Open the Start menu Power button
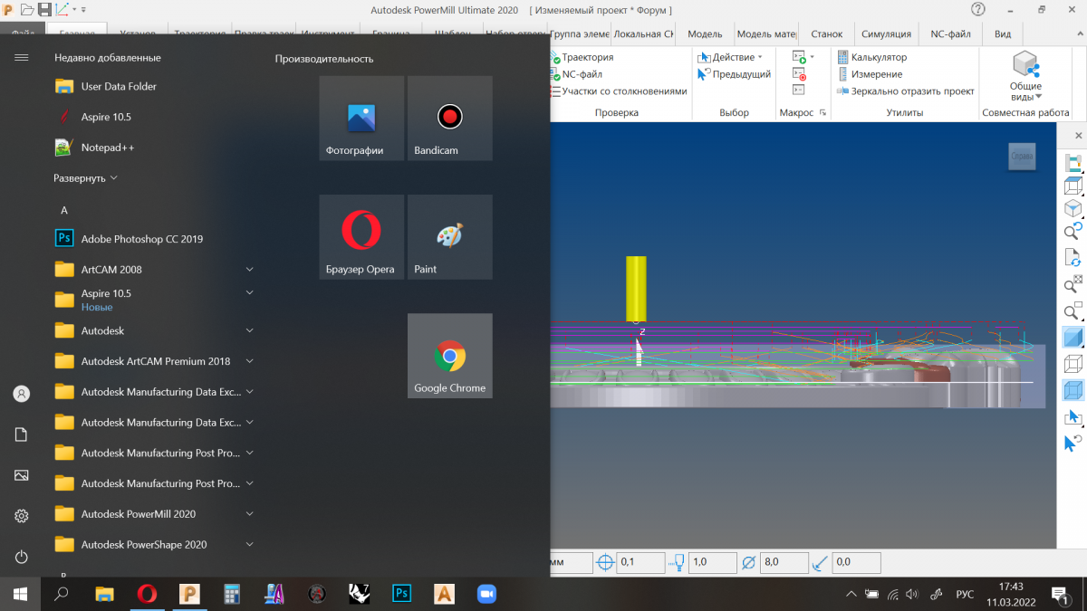 point(22,558)
